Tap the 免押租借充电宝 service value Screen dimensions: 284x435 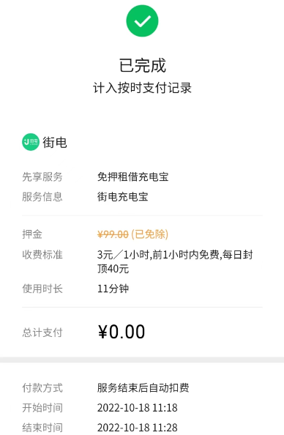pyautogui.click(x=132, y=177)
